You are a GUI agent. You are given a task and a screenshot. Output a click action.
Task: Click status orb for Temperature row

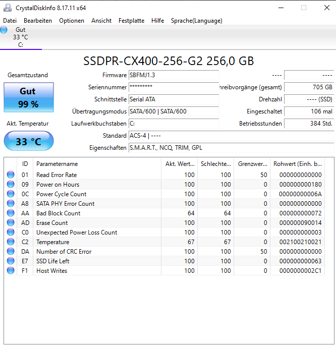tap(11, 242)
